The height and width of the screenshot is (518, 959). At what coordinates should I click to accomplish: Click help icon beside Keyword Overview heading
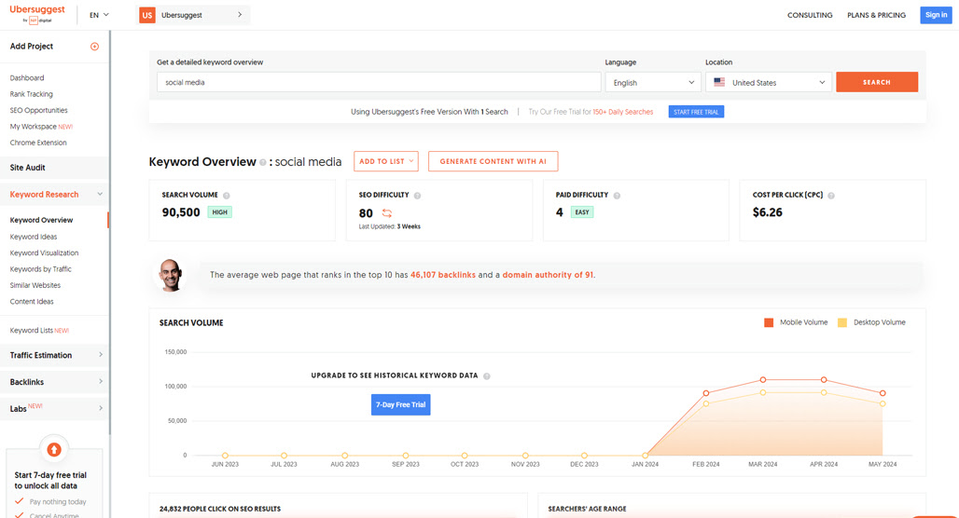[x=262, y=162]
